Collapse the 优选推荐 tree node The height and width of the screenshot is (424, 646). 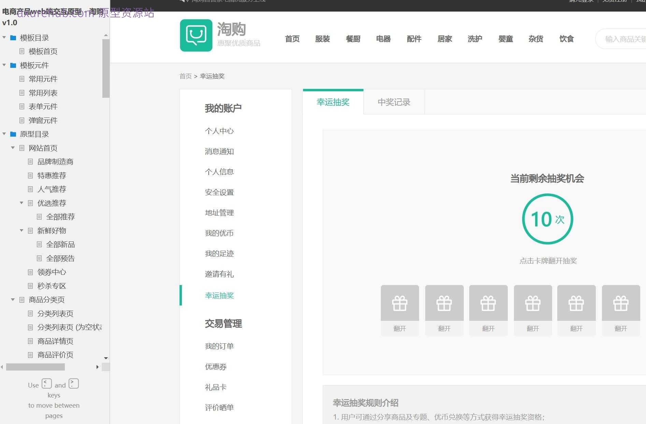(21, 203)
